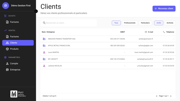180x101 pixels.
Task: Go to the previous page with left chevron
Action: [157, 96]
